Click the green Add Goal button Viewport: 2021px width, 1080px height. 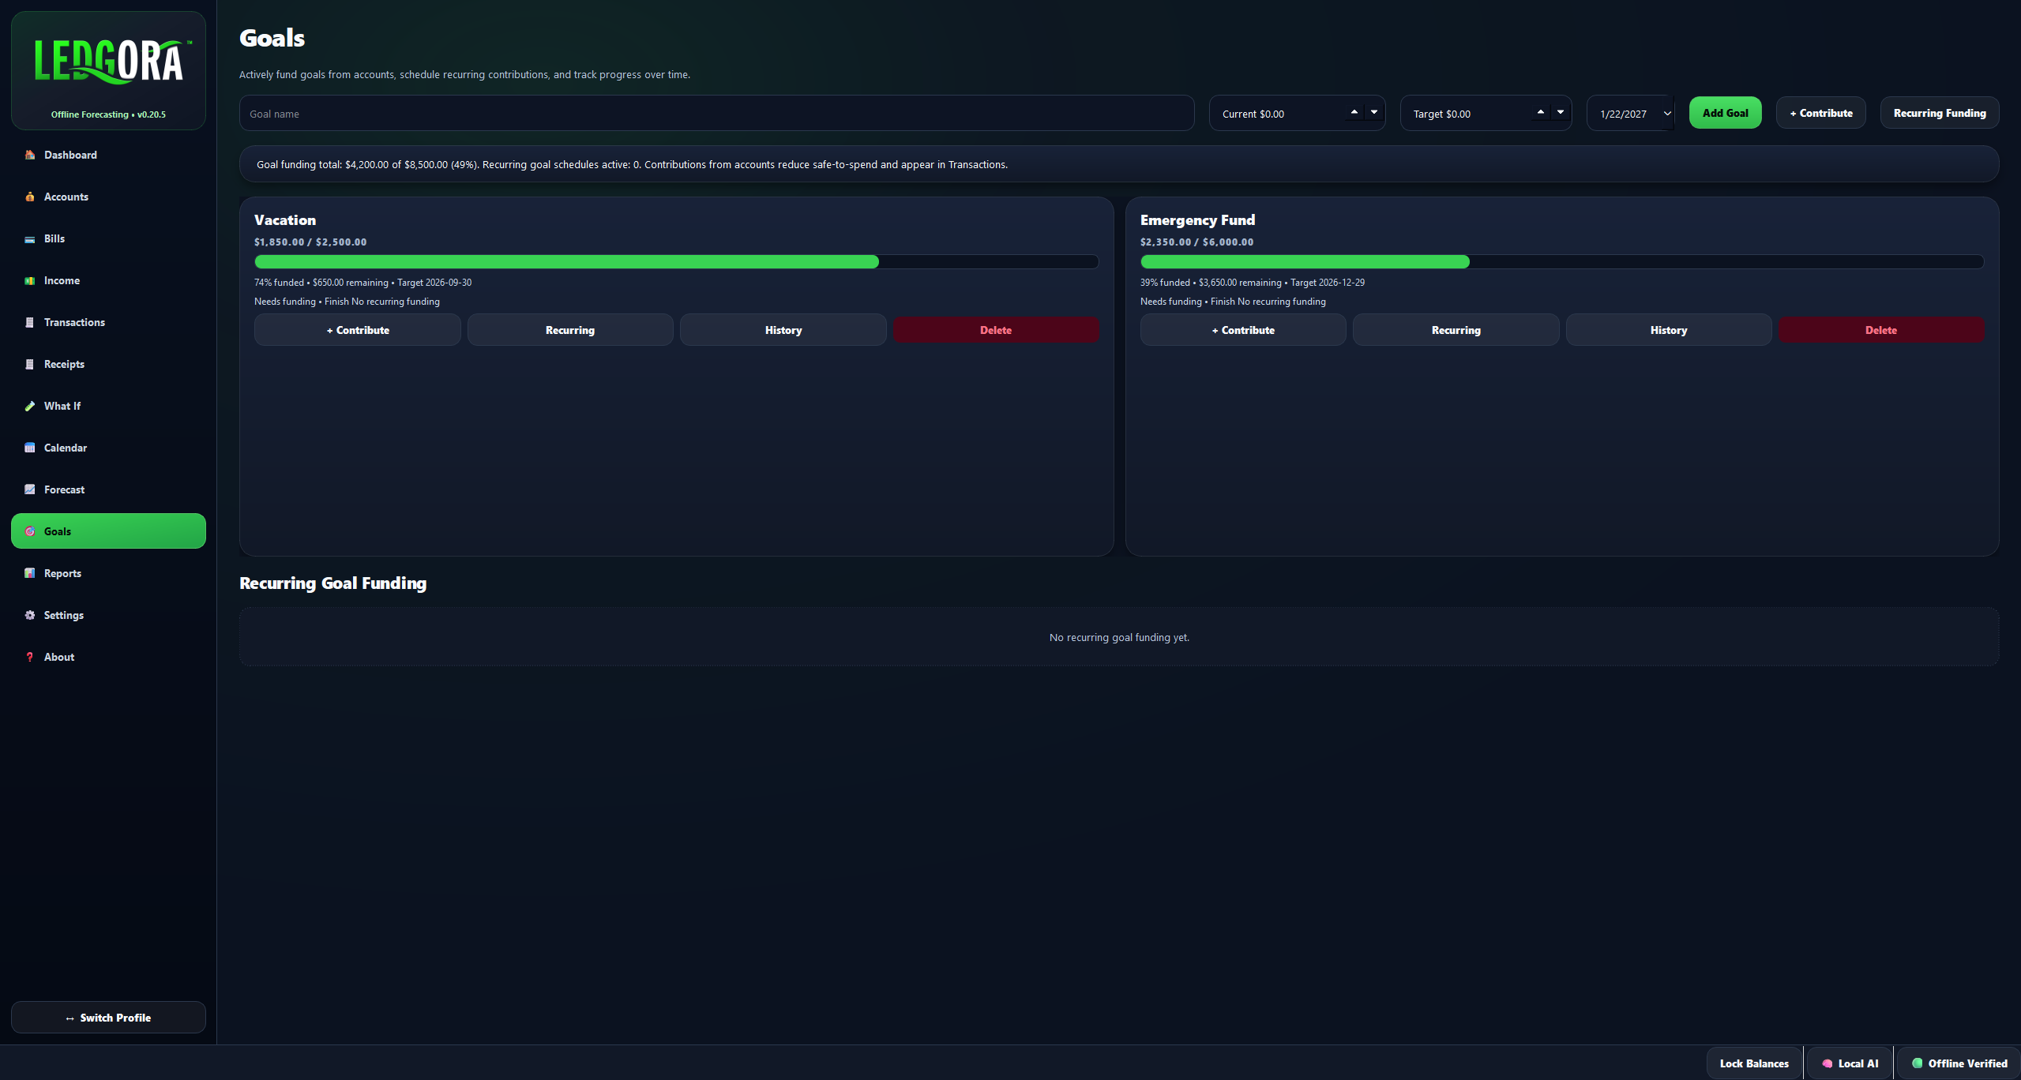(1725, 113)
